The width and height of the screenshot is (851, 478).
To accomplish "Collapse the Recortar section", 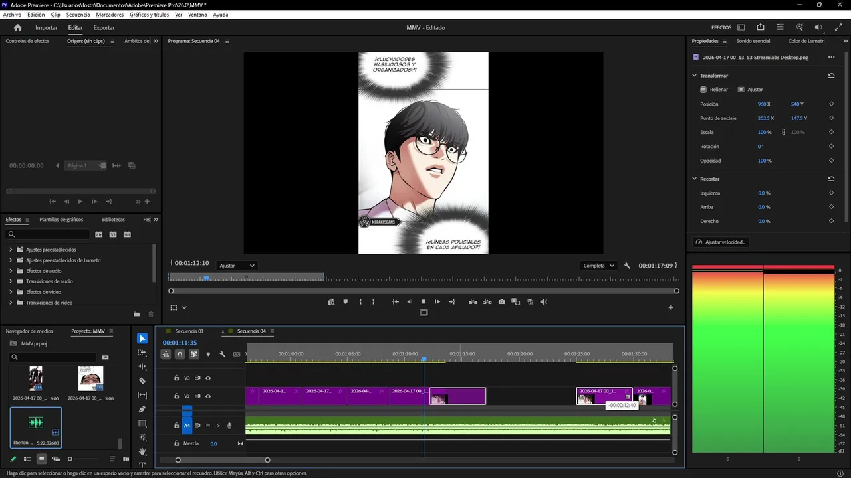I will tap(695, 179).
